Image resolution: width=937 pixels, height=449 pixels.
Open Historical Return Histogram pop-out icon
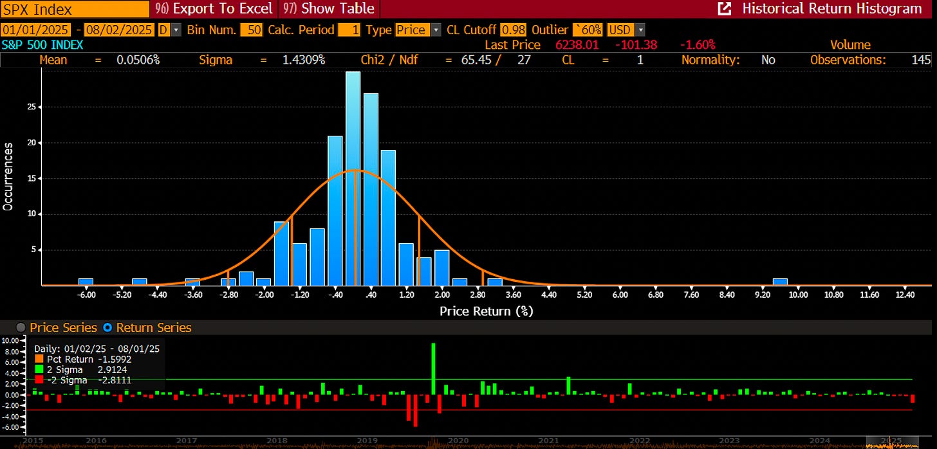pyautogui.click(x=725, y=9)
